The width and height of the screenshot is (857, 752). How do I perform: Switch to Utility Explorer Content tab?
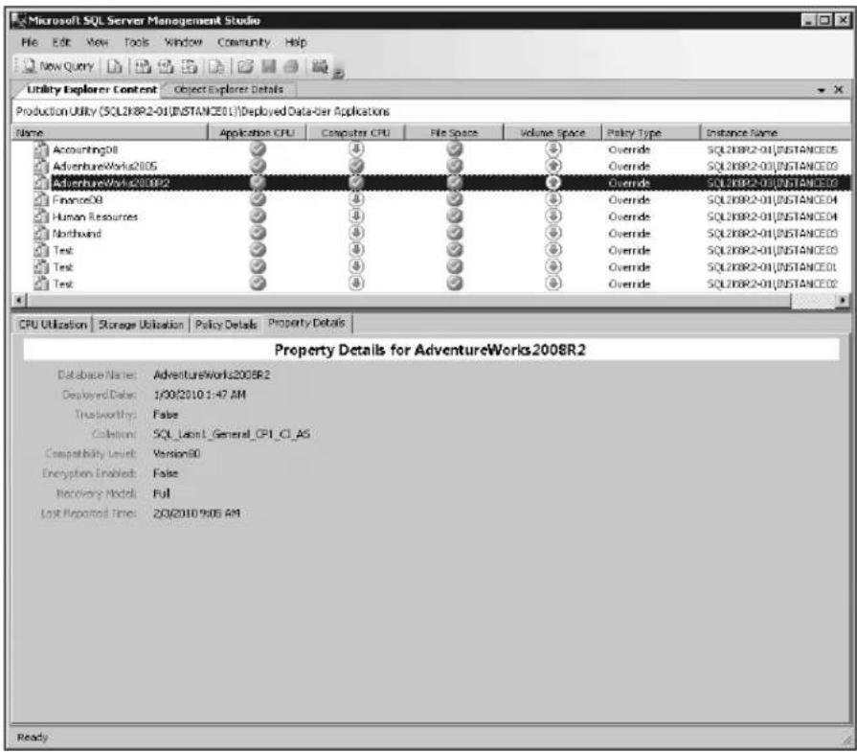point(91,89)
